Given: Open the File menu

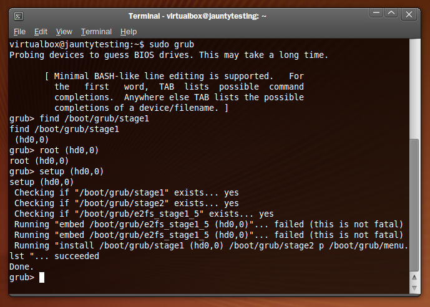Looking at the screenshot, I should coord(19,31).
